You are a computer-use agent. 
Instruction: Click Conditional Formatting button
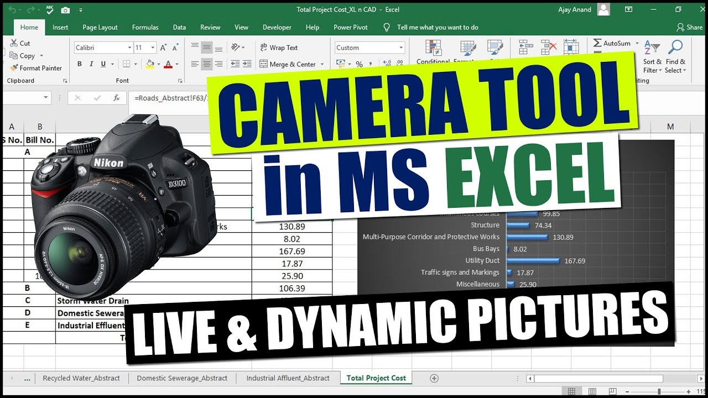click(x=433, y=51)
